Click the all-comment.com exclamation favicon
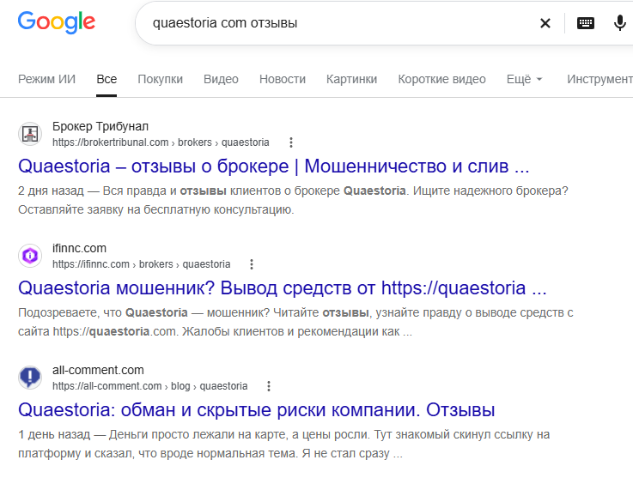This screenshot has width=633, height=478. 30,377
